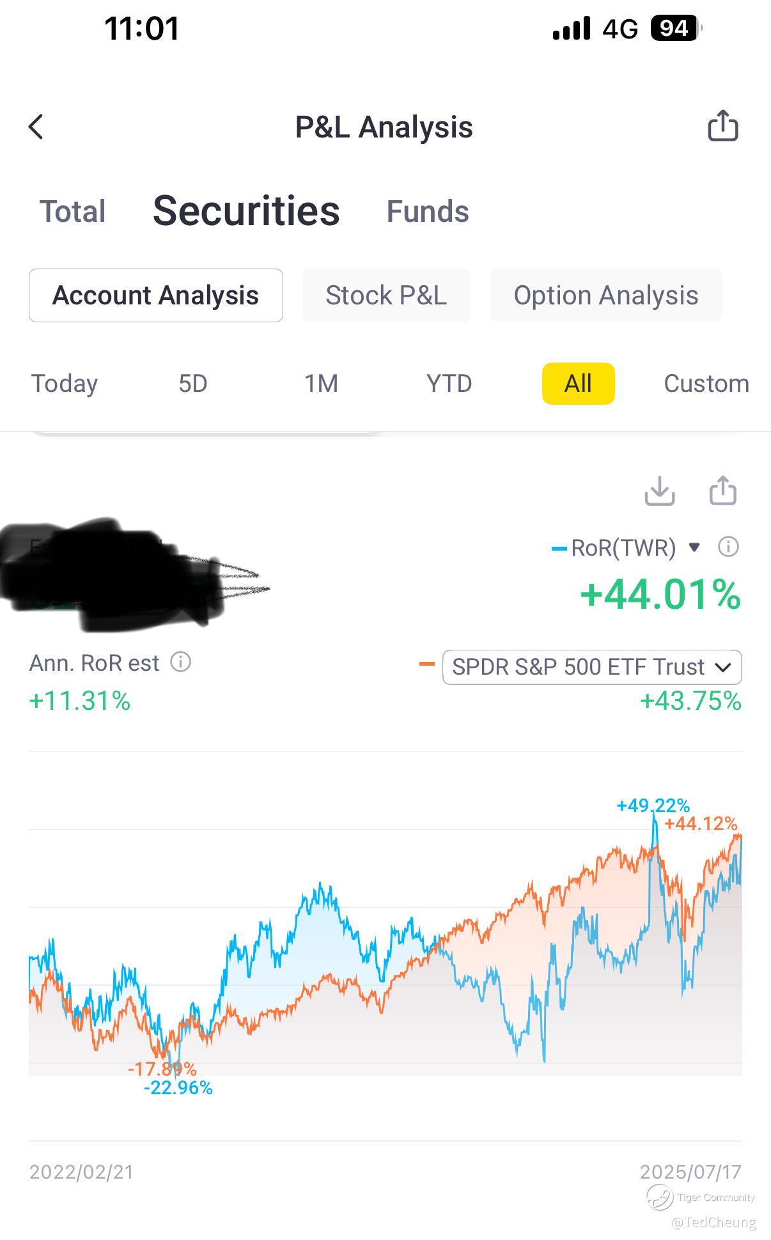Screen dimensions: 771x1240
Task: Switch to the Funds tab
Action: coord(428,212)
